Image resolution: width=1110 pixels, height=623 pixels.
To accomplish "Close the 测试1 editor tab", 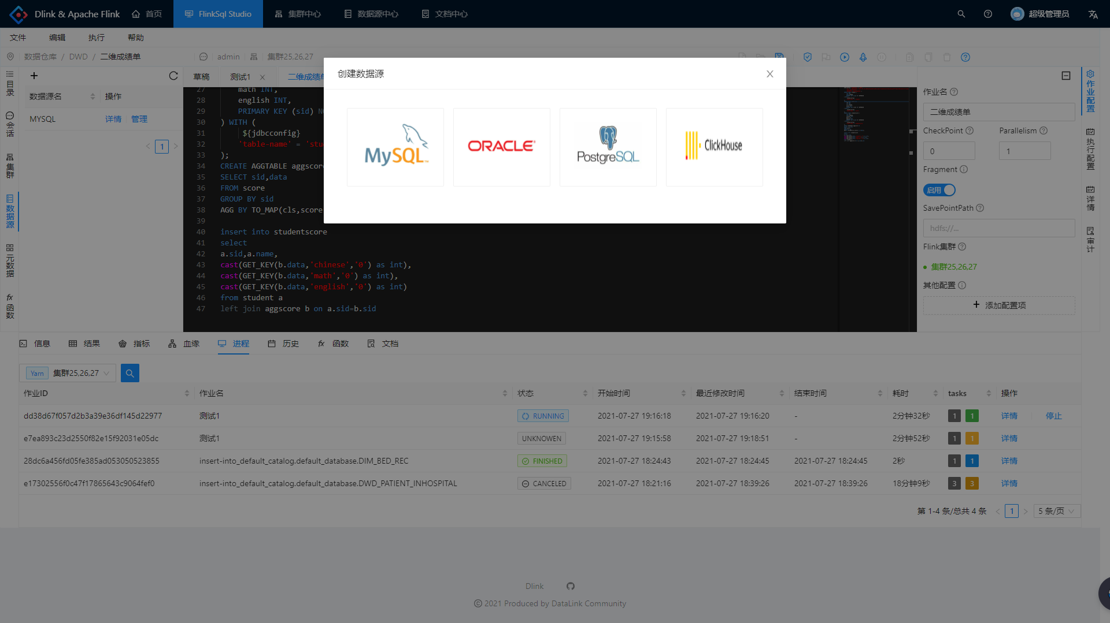I will (262, 77).
